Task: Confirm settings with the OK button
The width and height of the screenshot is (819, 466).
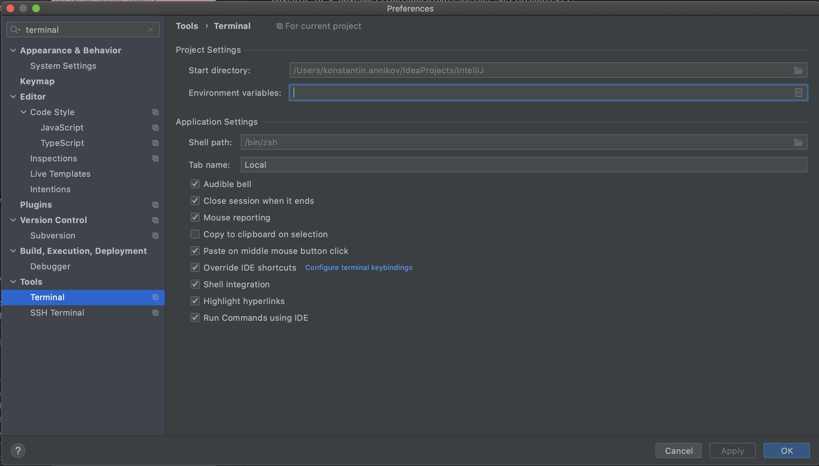Action: pos(786,451)
